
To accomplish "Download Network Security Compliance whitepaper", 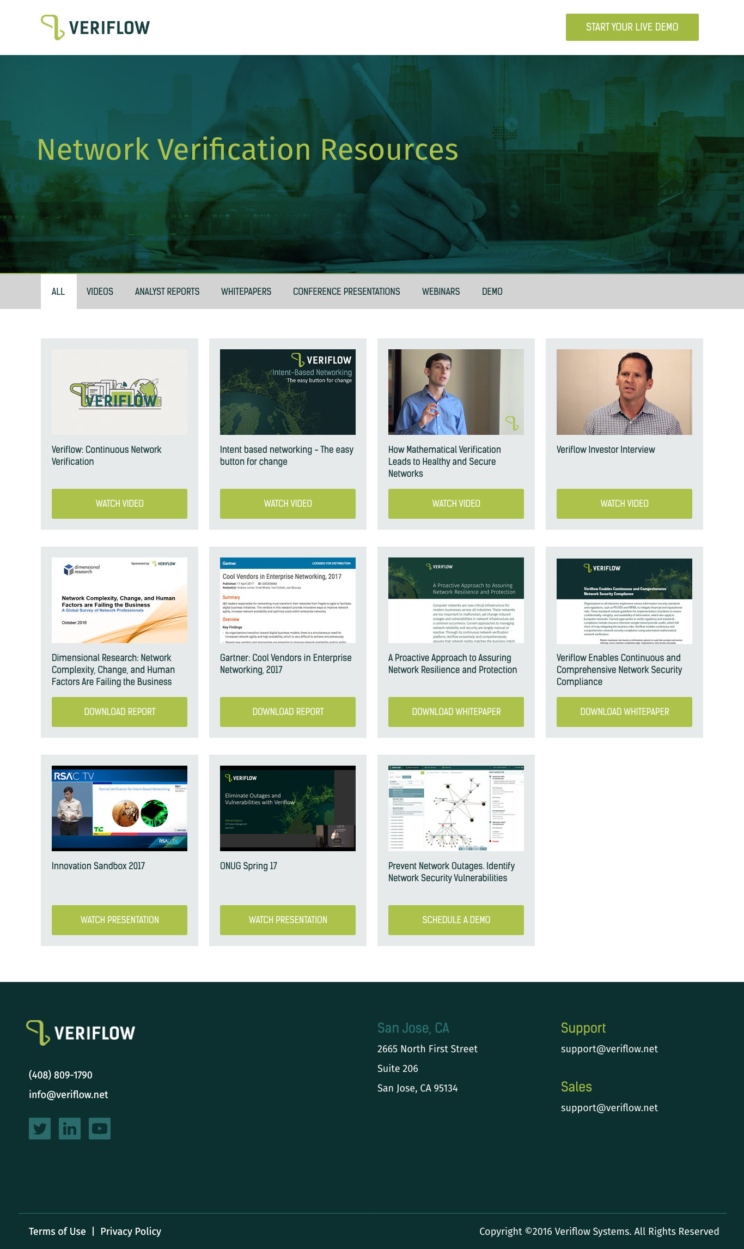I will point(624,712).
